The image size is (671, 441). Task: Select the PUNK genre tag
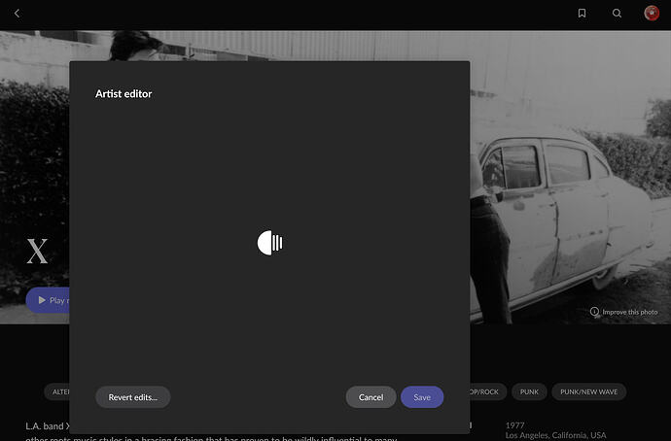click(529, 391)
